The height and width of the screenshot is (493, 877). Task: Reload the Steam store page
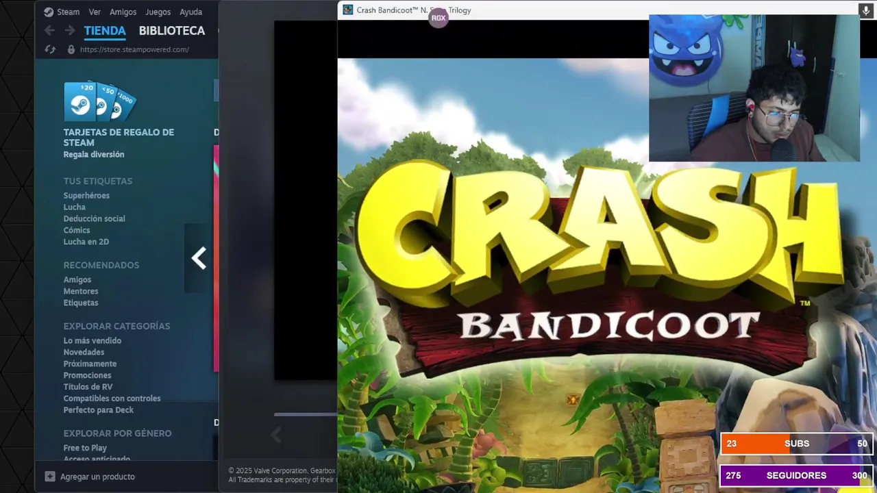click(50, 49)
